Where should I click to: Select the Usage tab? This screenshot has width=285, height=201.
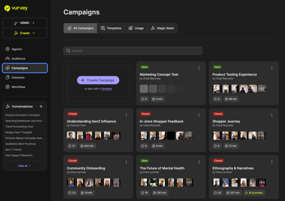coord(136,28)
